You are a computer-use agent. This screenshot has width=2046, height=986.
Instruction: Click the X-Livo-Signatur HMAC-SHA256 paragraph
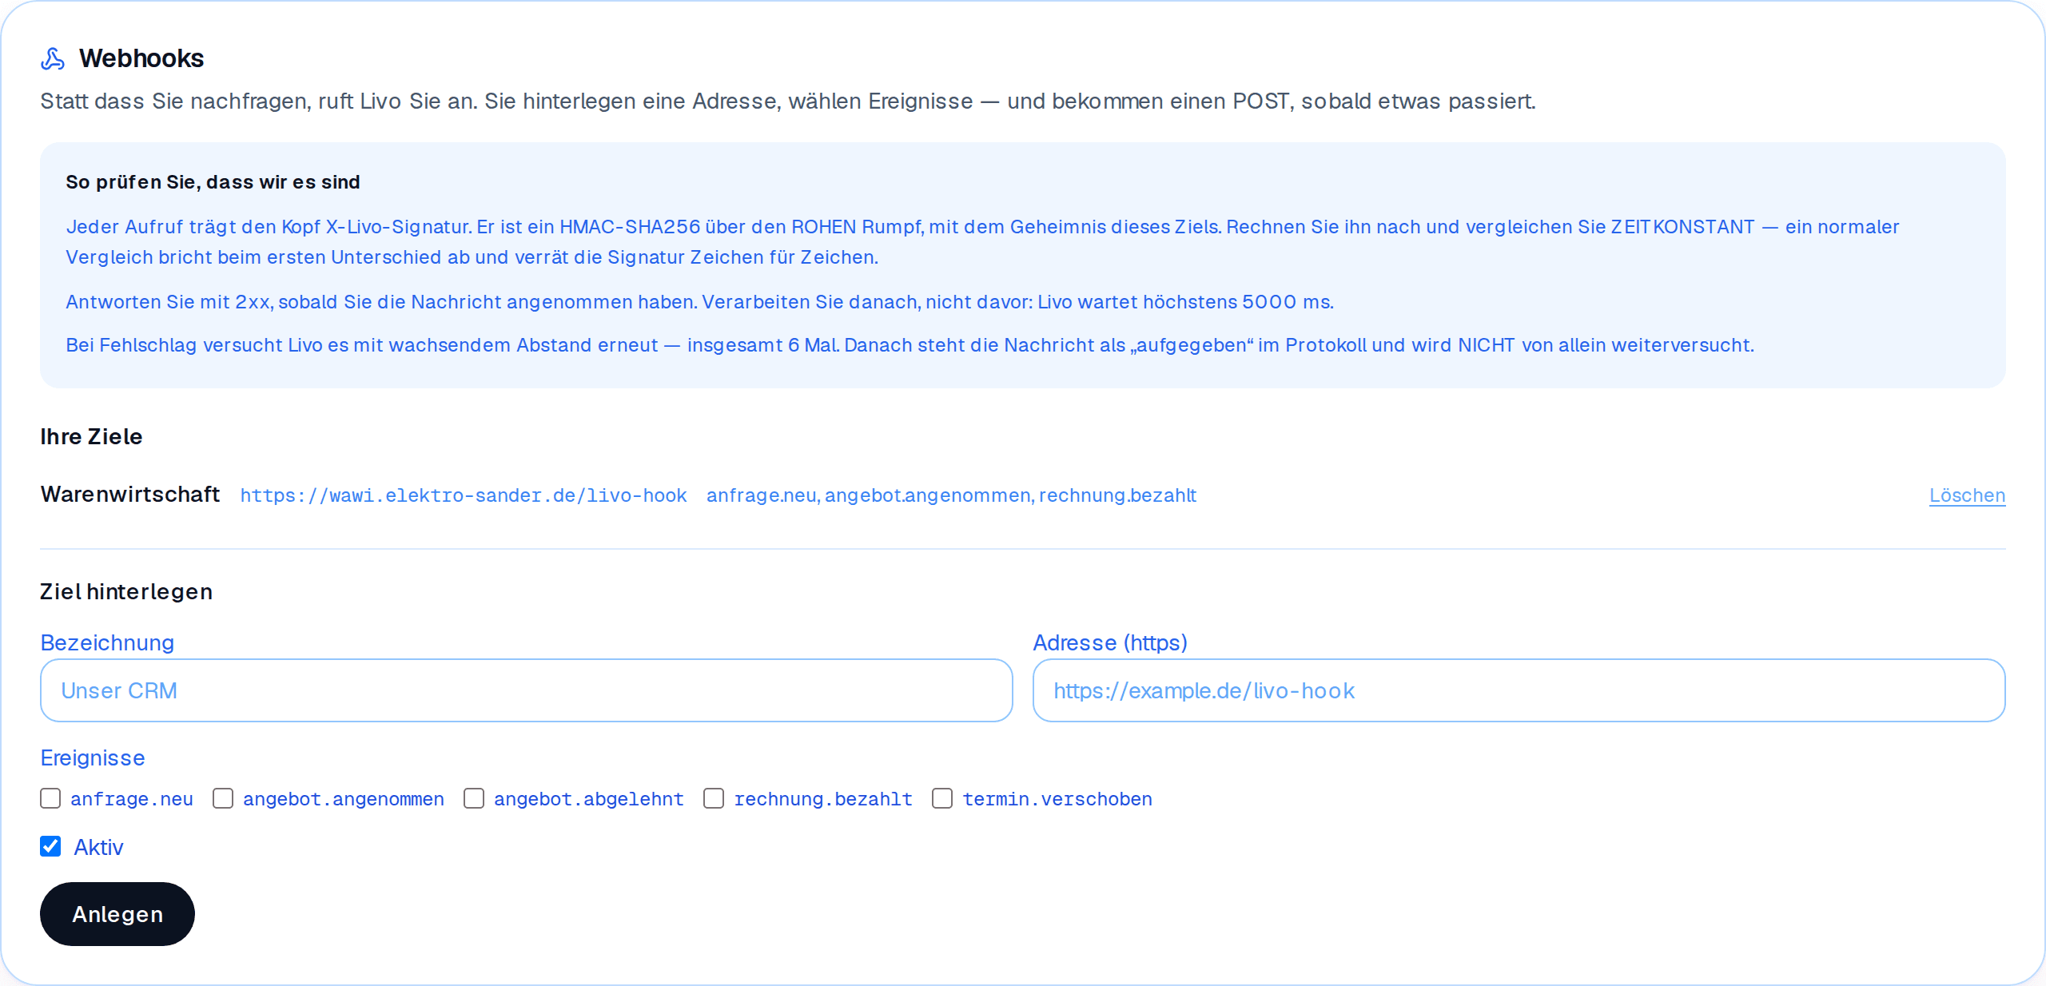click(982, 242)
